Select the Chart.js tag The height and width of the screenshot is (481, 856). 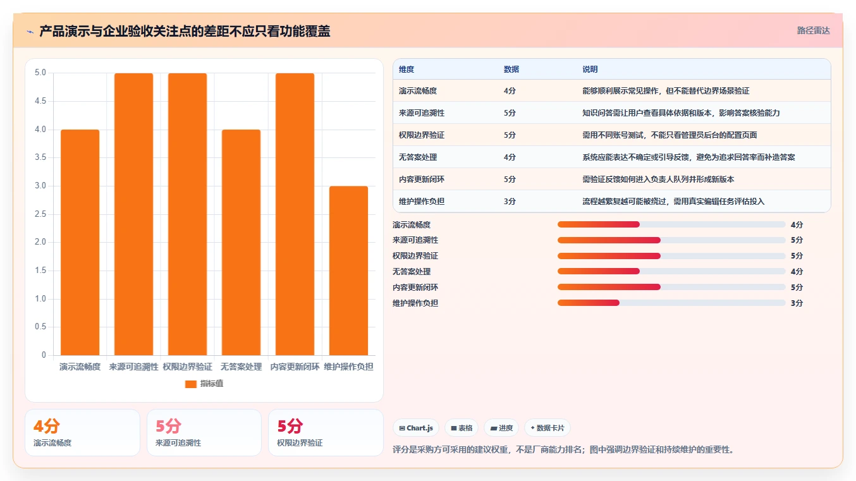coord(416,428)
